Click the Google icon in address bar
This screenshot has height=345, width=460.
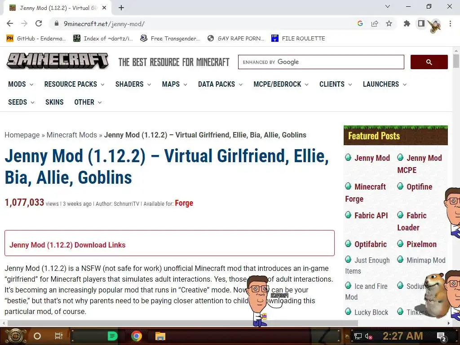click(360, 23)
